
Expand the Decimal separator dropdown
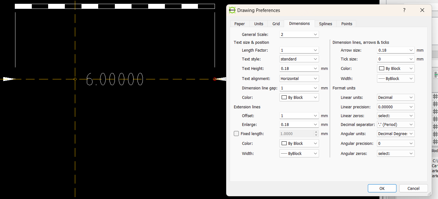click(x=396, y=124)
